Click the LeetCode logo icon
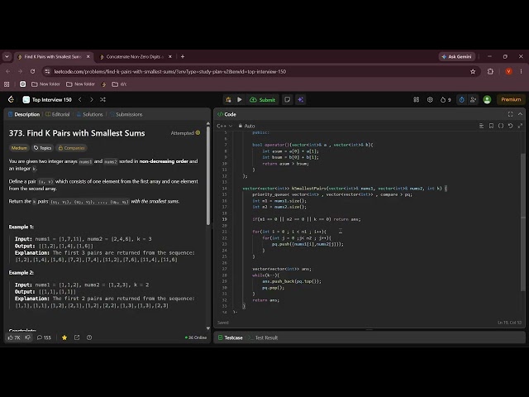The width and height of the screenshot is (529, 397). tap(11, 99)
